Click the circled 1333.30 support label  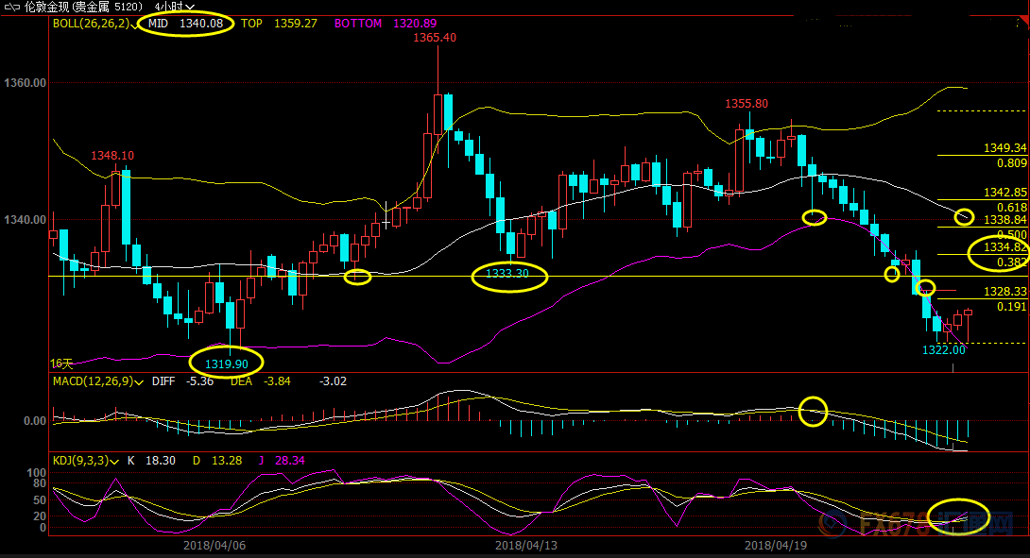[x=507, y=276]
